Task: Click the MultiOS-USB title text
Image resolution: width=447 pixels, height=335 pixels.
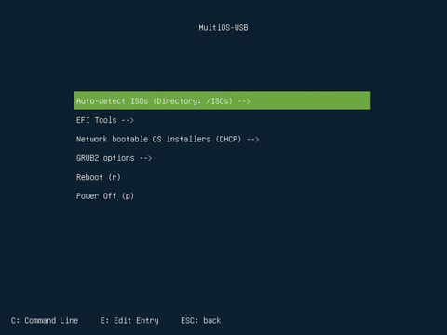Action: [223, 27]
